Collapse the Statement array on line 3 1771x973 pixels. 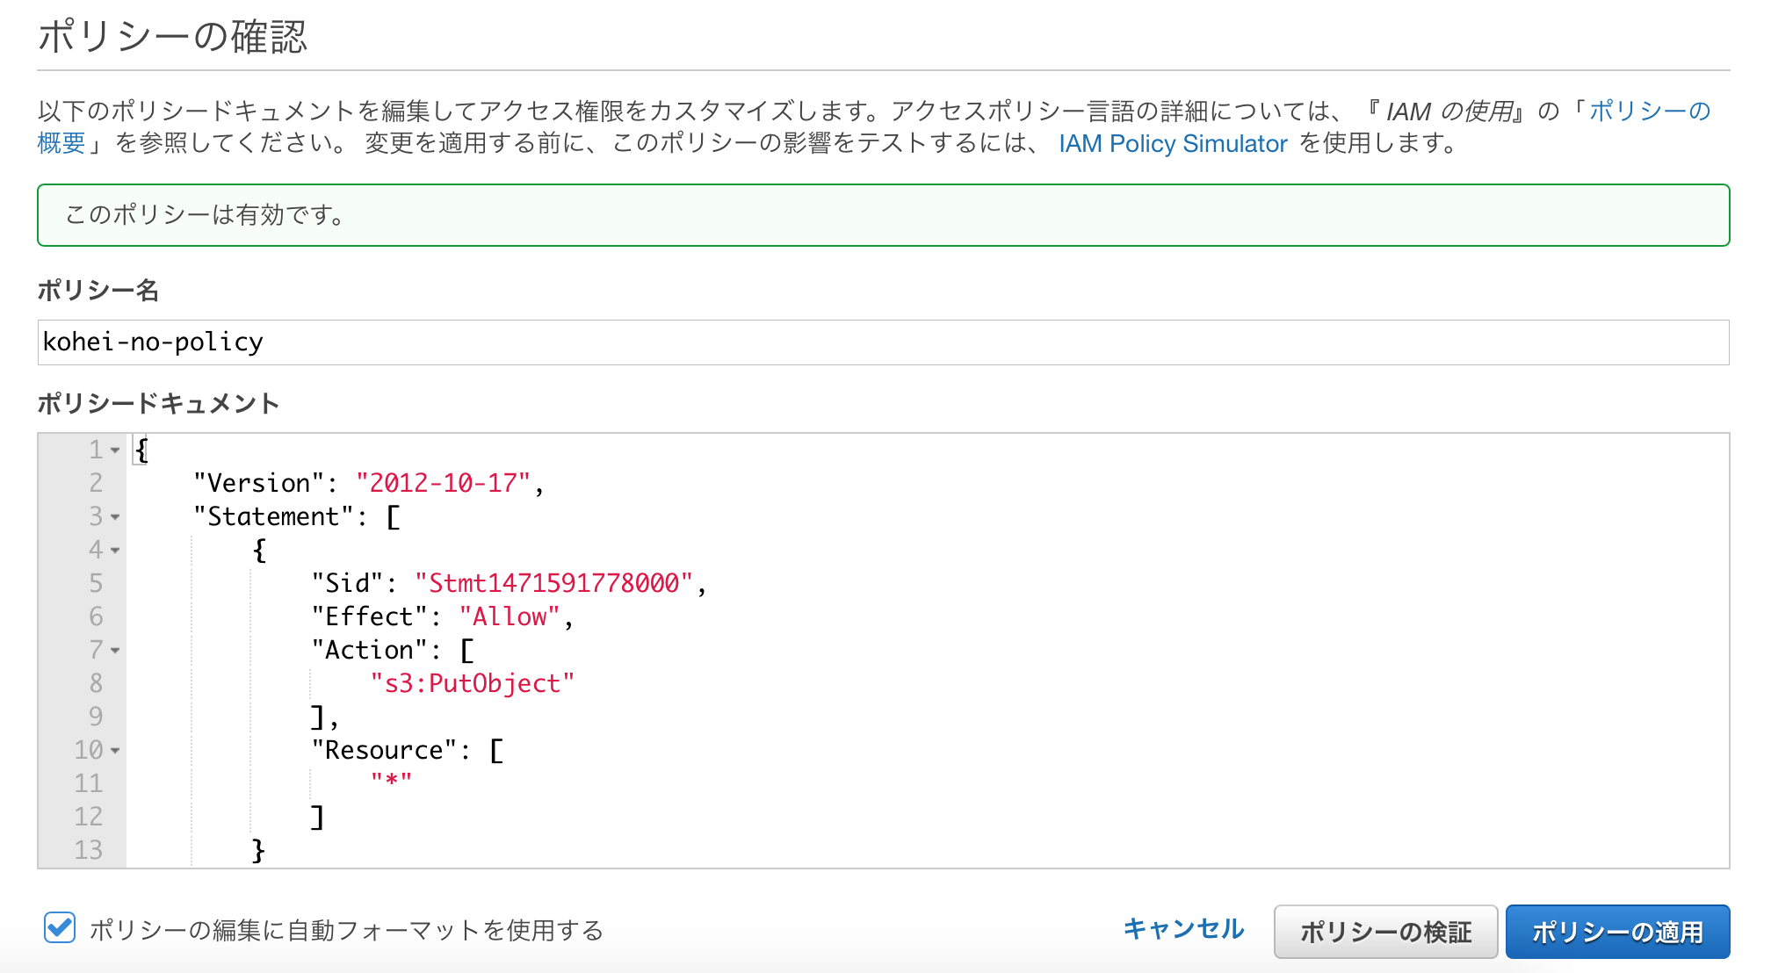(x=115, y=516)
